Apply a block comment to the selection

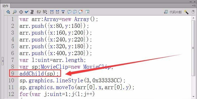[x=69, y=12]
